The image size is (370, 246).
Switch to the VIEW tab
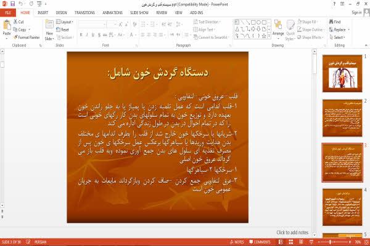179,13
